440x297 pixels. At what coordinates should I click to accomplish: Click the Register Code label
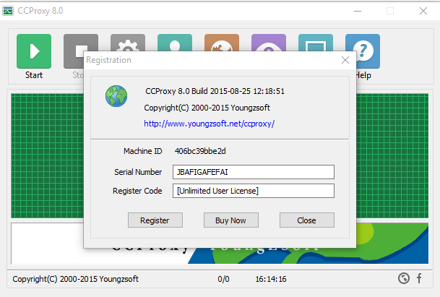137,191
